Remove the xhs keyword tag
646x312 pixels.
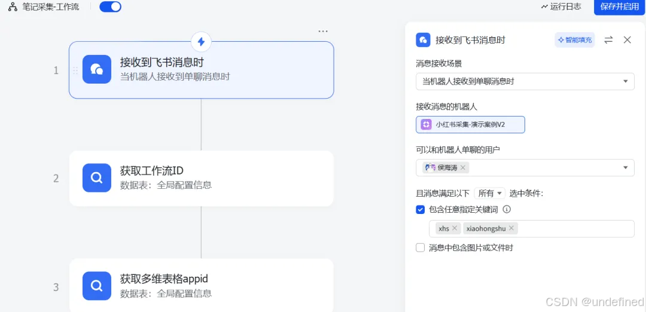[x=455, y=228]
